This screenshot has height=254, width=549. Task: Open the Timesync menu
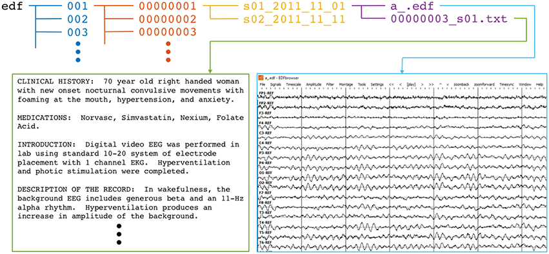(x=506, y=85)
